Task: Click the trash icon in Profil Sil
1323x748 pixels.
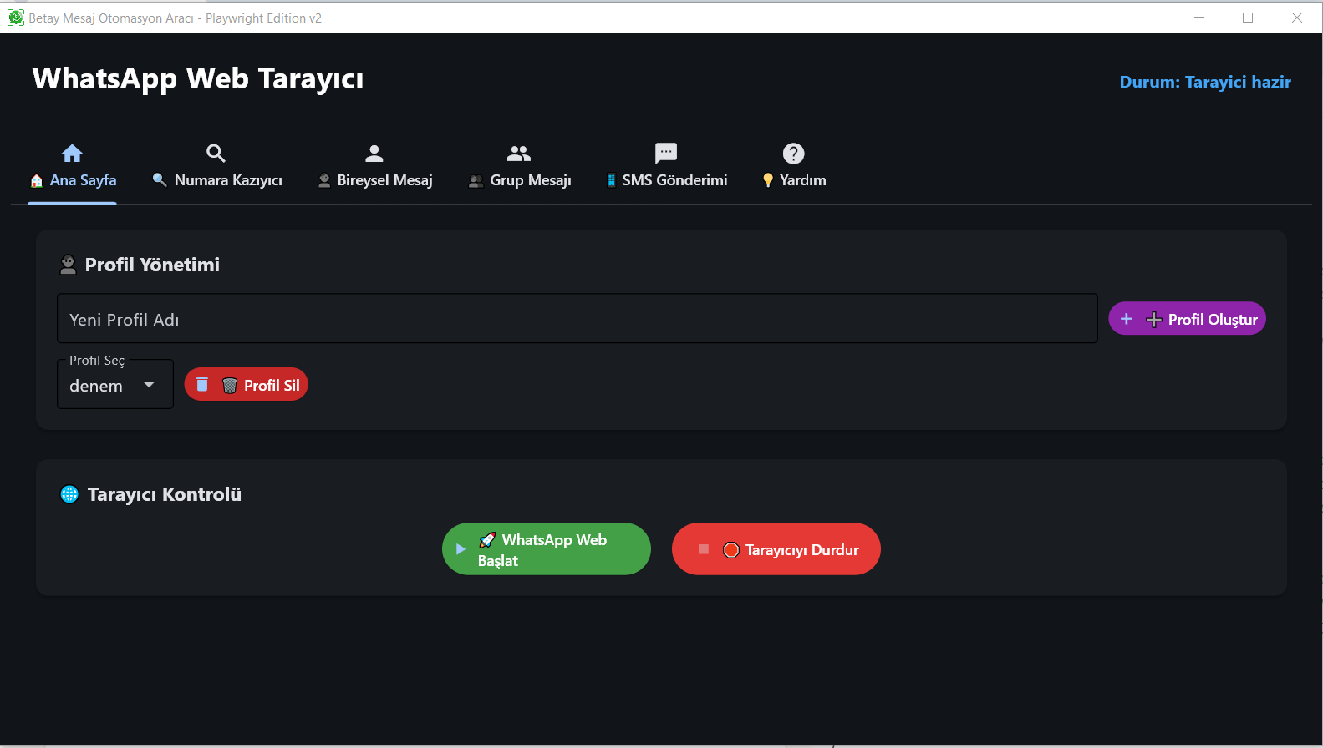Action: [202, 384]
